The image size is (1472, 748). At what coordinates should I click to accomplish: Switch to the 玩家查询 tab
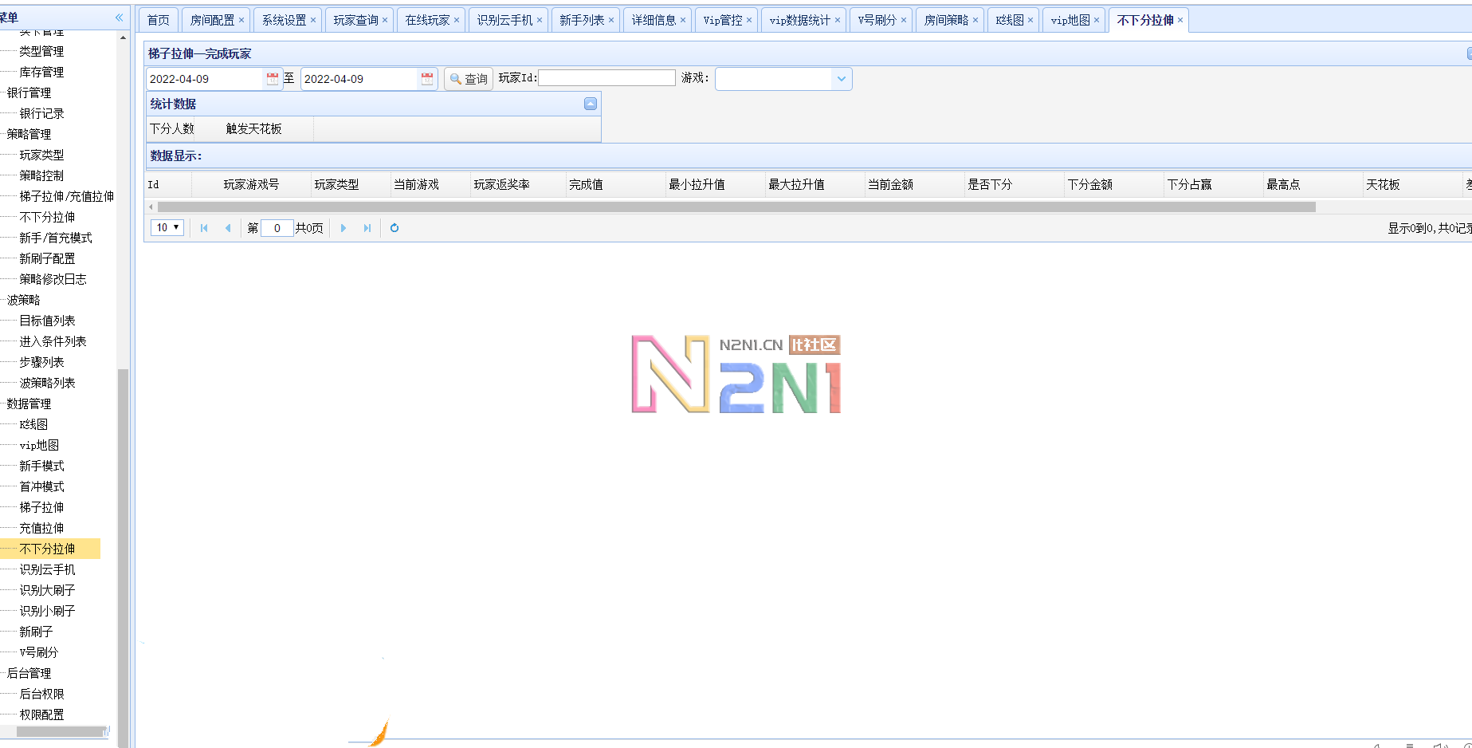(355, 20)
